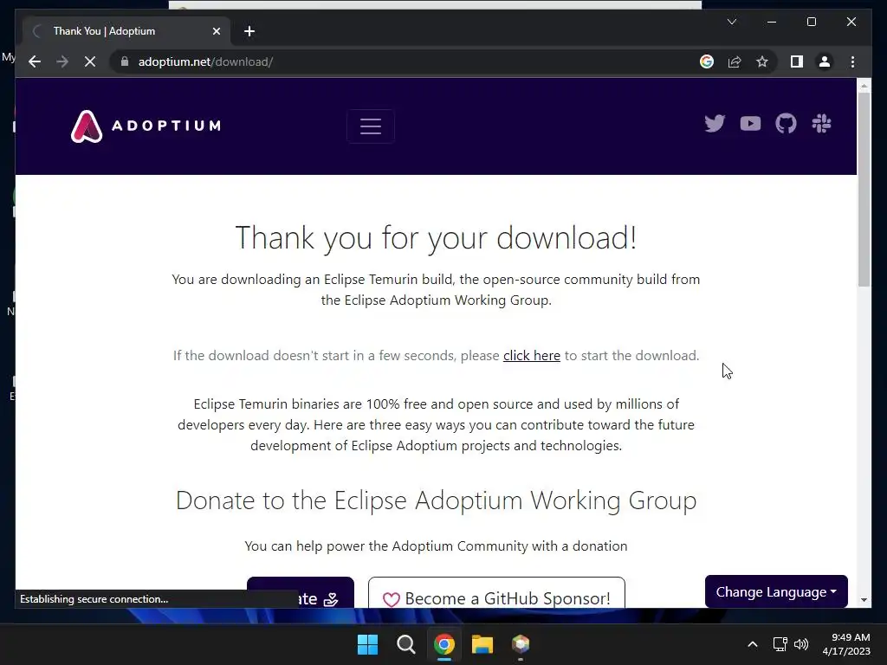Open network status in system tray
Screen dimensions: 887x665
(780, 644)
